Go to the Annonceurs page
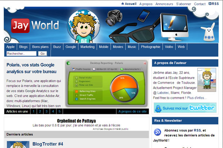 (x=164, y=4)
